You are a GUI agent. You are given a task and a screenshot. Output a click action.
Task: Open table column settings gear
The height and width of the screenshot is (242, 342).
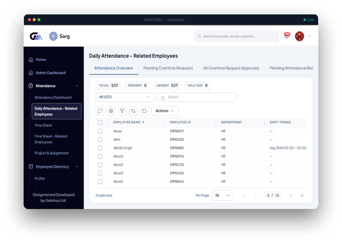coord(111,111)
